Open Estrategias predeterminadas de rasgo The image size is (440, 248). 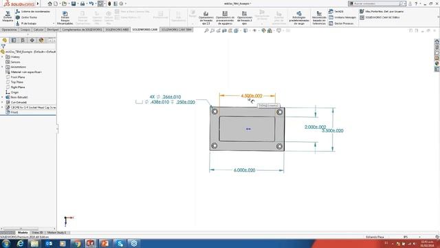(299, 18)
